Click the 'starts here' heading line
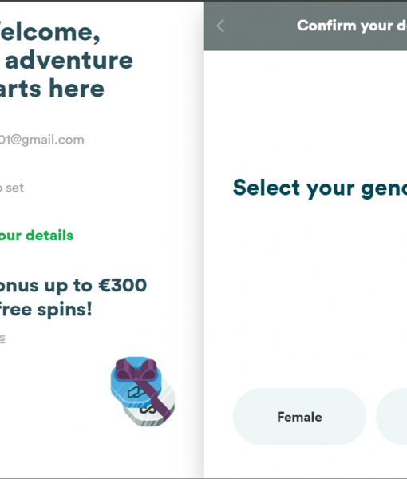 click(52, 89)
